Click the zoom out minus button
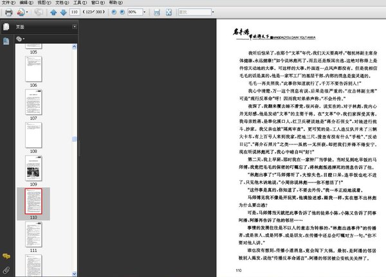 [115, 12]
